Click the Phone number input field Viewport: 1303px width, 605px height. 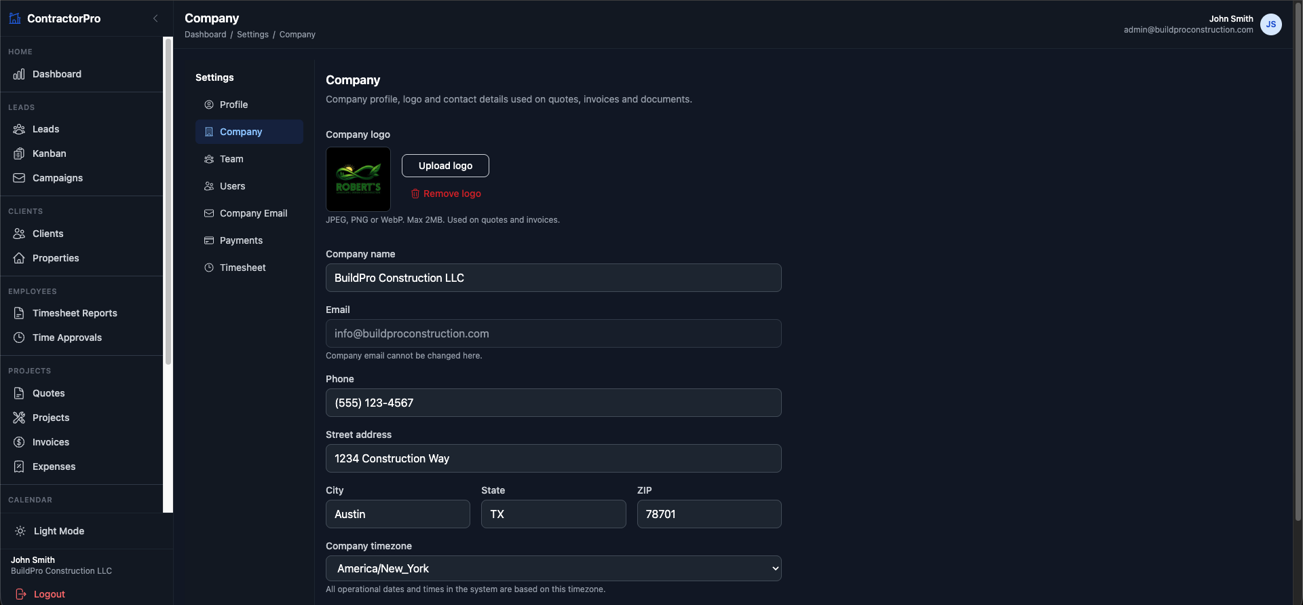[x=554, y=403]
